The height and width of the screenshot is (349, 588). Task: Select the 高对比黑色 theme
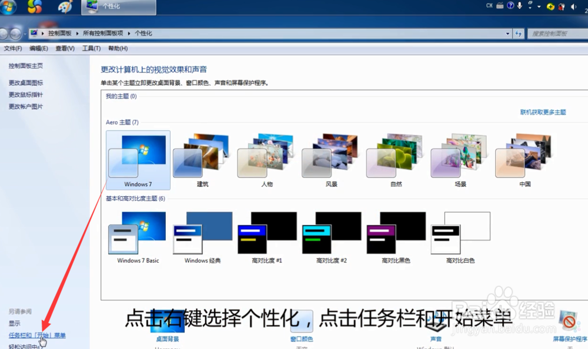tap(396, 237)
